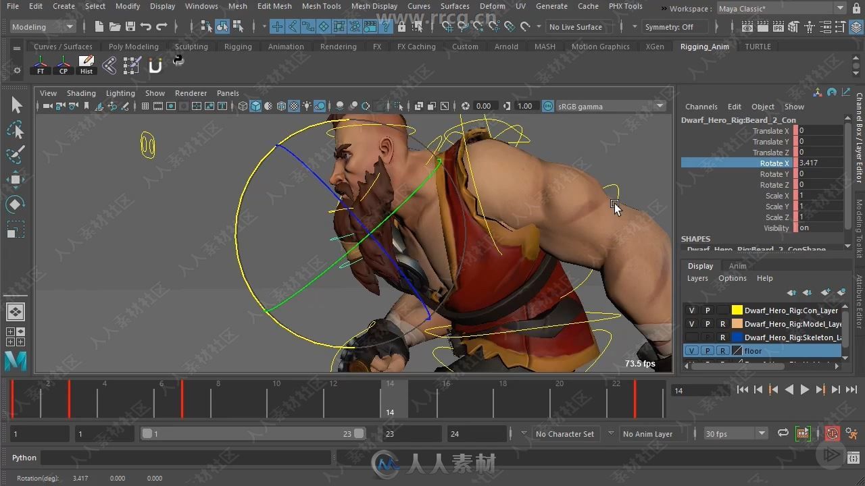
Task: Toggle the R display type on Model_Layer
Action: click(723, 324)
